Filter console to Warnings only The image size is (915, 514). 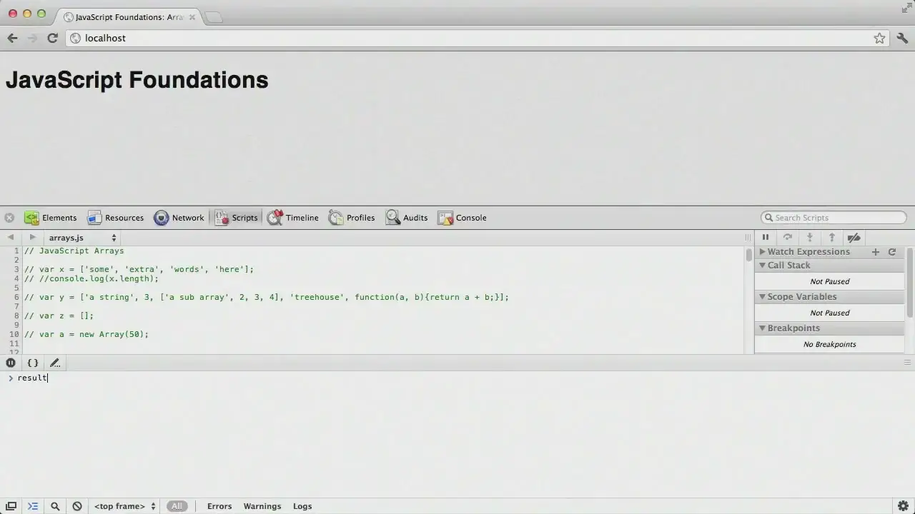(x=262, y=506)
